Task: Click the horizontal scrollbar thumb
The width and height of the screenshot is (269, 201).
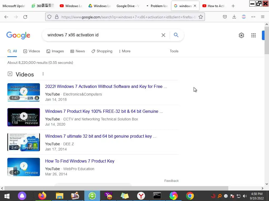Action: (116, 188)
